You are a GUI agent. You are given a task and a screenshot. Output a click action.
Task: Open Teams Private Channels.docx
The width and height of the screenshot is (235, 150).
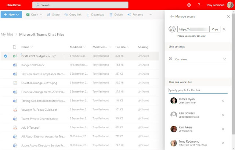click(x=40, y=119)
